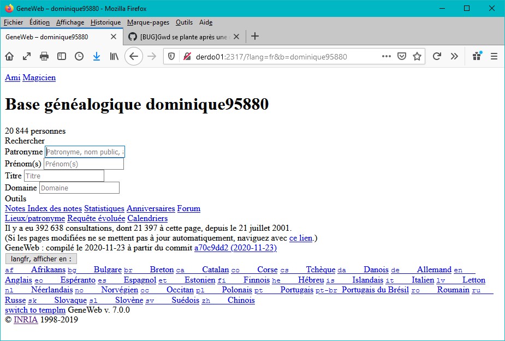Toggle tracking protection via the shield

pyautogui.click(x=170, y=56)
